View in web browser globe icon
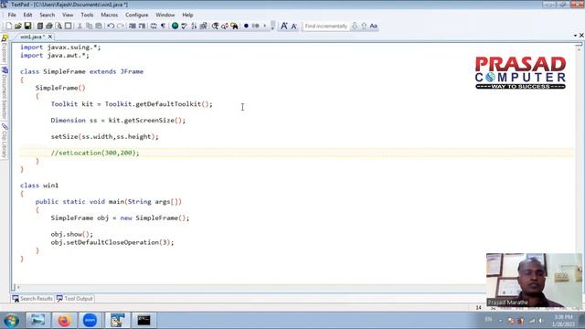 click(x=175, y=27)
